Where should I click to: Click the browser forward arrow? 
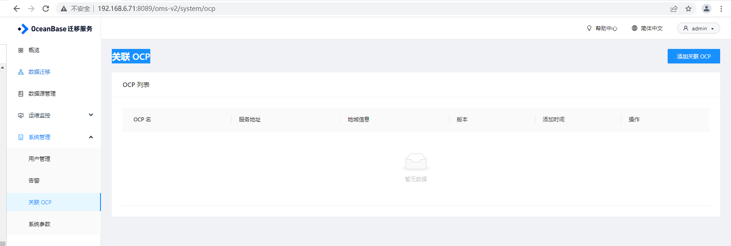[x=31, y=9]
